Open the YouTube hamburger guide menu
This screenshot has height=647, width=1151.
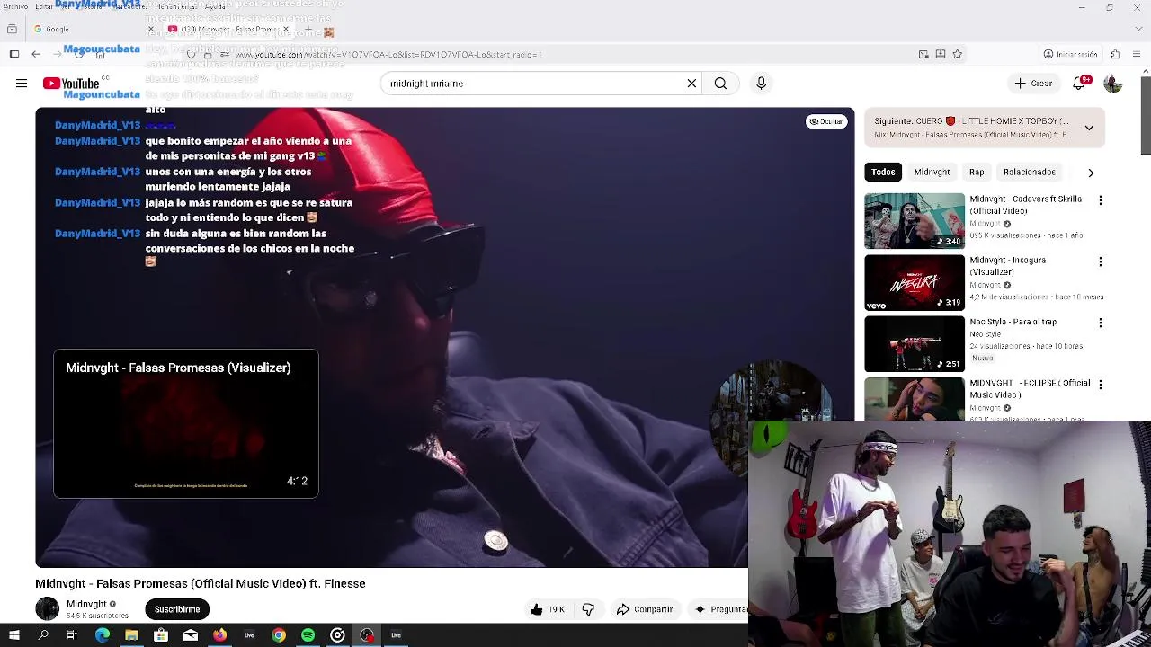click(x=22, y=84)
